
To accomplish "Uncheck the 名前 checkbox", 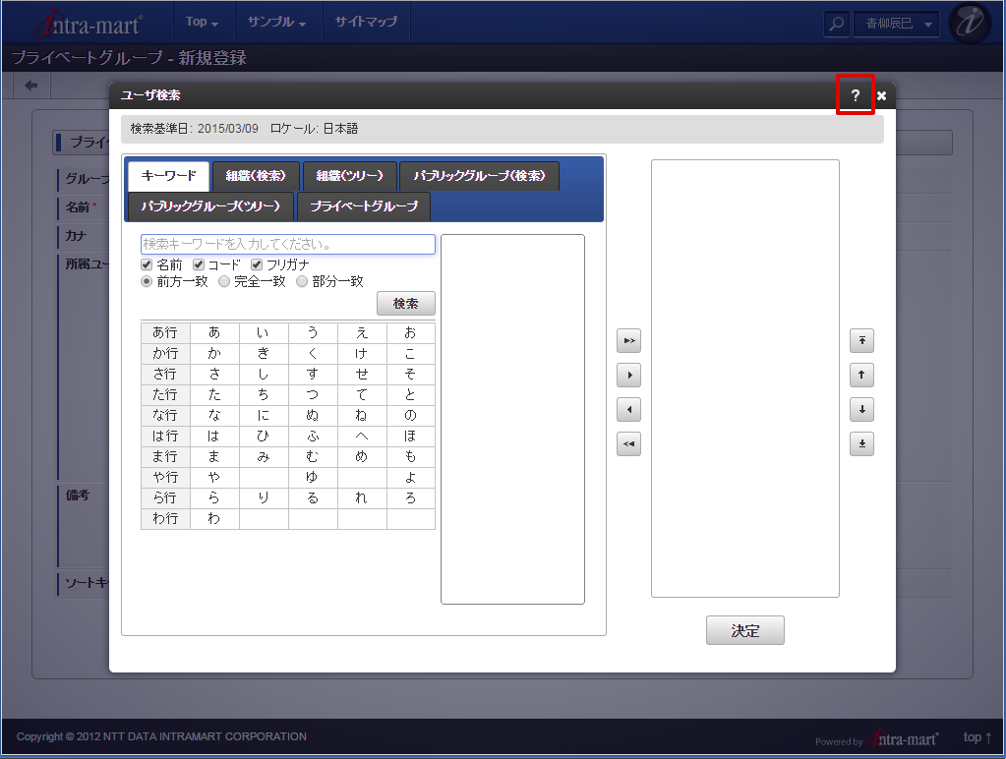I will (146, 263).
